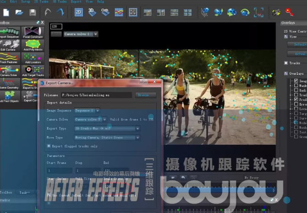Screen dimensions: 307x213
Task: Open the Camera solve 1 dropdown above viewport
Action: pyautogui.click(x=81, y=34)
